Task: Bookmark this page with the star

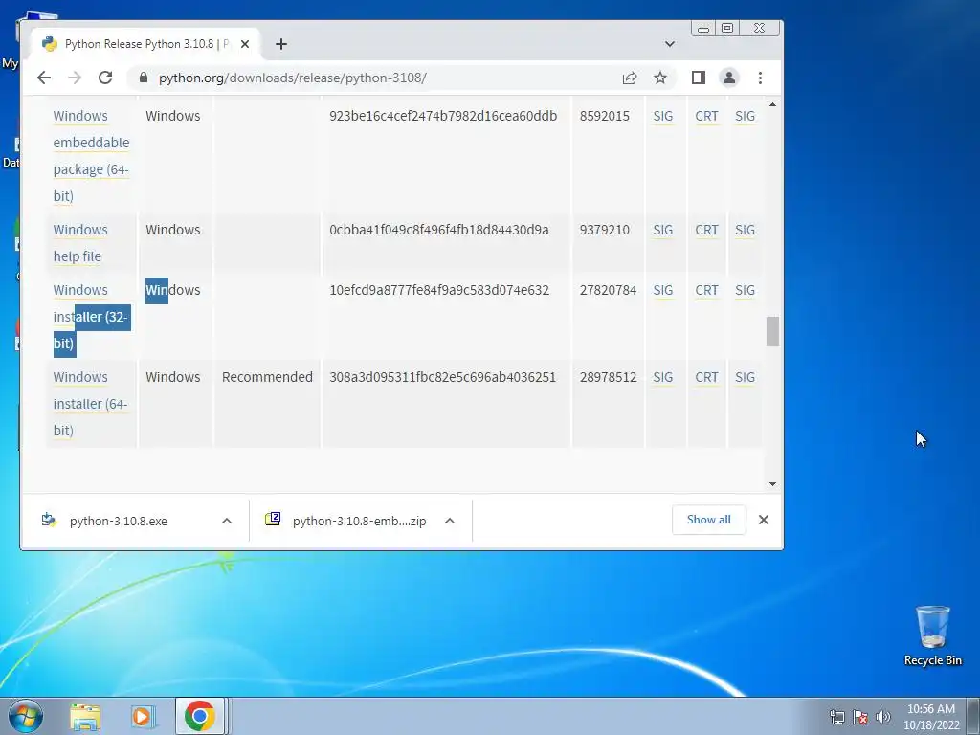Action: (x=660, y=78)
